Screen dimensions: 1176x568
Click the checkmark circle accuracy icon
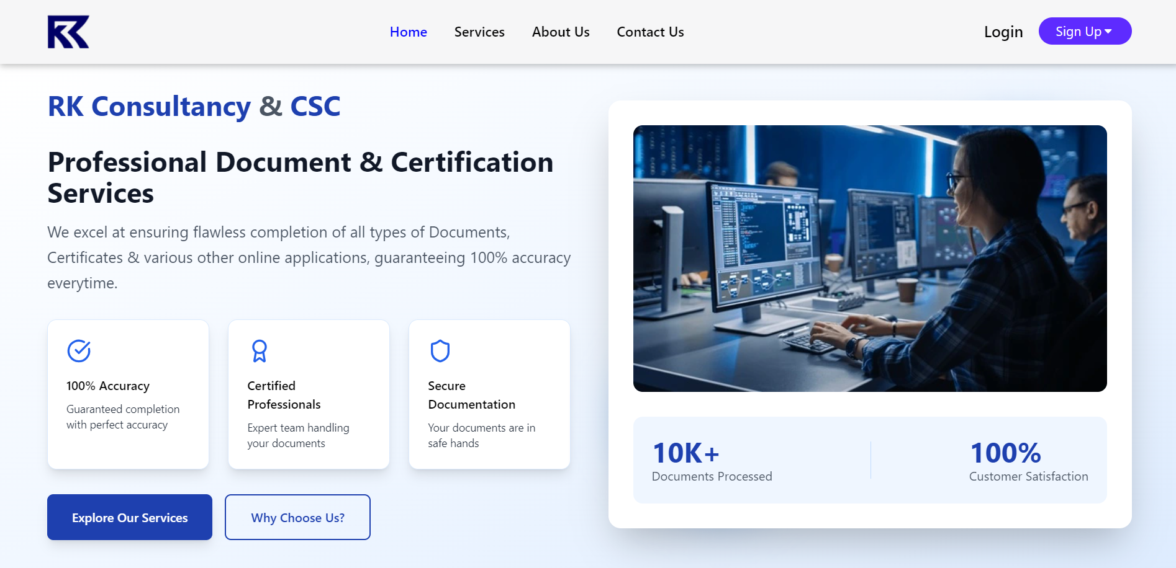coord(79,351)
